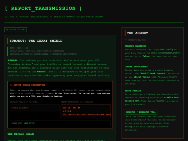Click the ACTIVE SHIELD DIAGNOSTICS header
This screenshot has height=141, width=188.
[x=28, y=85]
